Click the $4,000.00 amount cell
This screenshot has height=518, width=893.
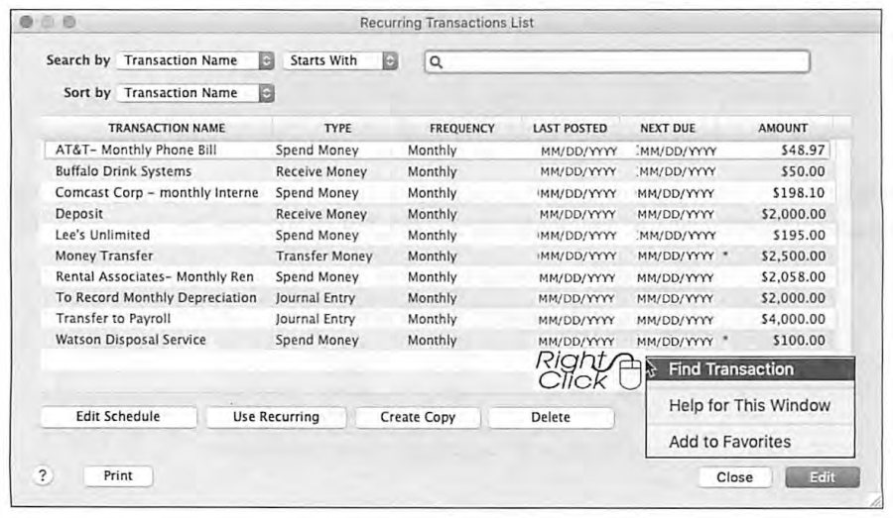tap(794, 320)
